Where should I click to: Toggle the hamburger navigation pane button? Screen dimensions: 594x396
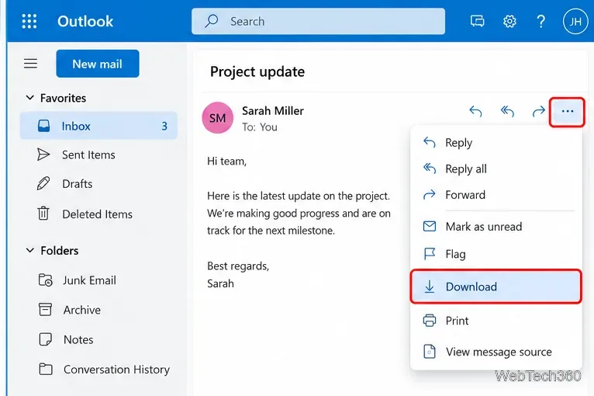pyautogui.click(x=31, y=64)
